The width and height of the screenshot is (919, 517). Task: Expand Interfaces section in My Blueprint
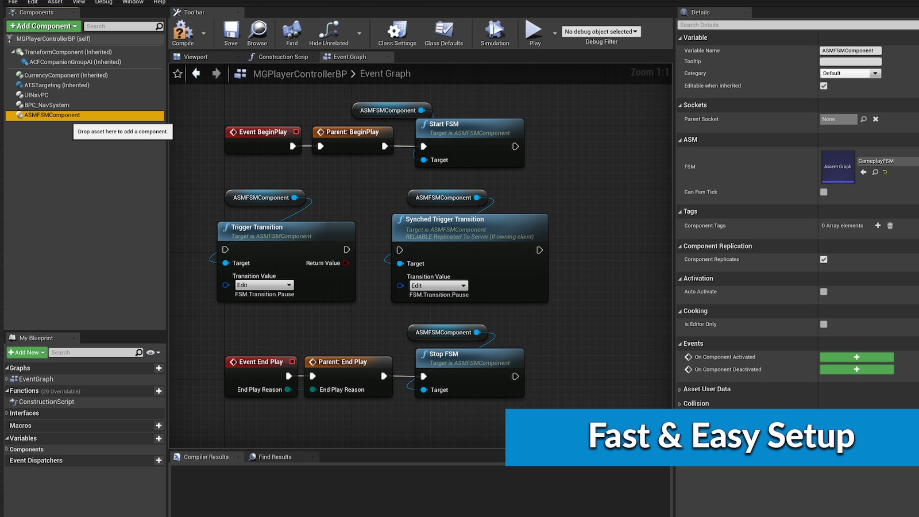click(7, 413)
